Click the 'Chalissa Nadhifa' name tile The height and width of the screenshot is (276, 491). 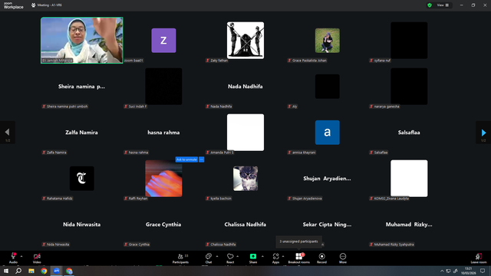tap(245, 225)
